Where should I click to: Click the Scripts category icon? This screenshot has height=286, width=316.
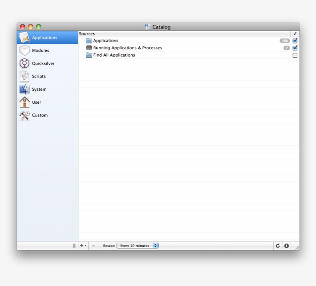(x=24, y=76)
